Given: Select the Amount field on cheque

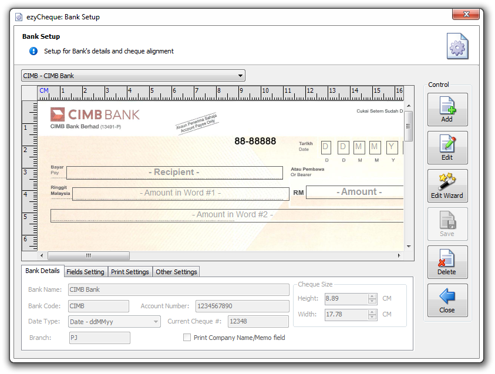Looking at the screenshot, I should 355,192.
